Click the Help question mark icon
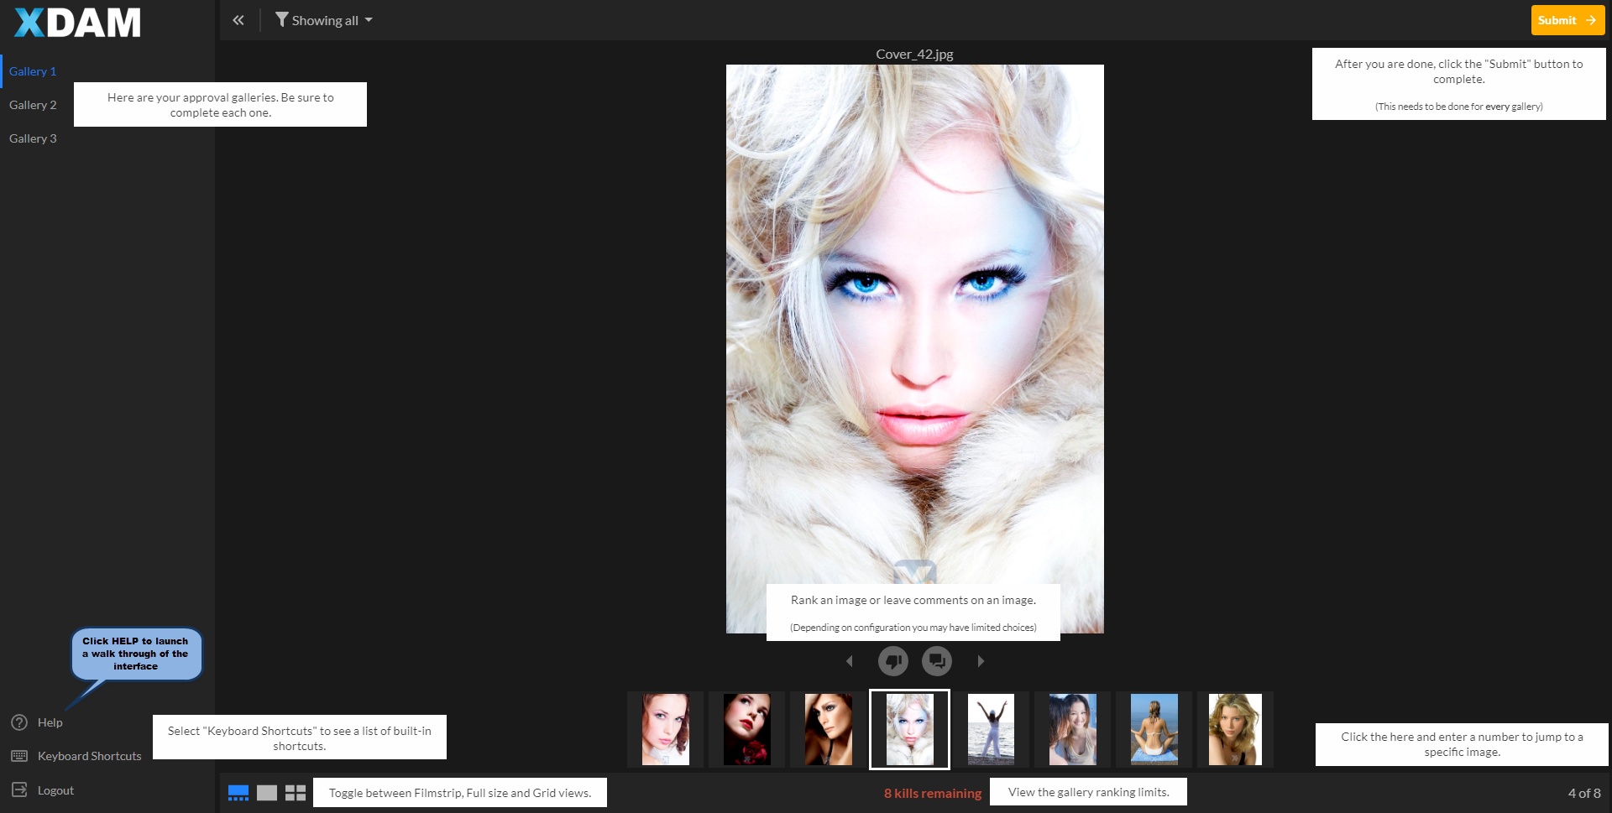 (19, 722)
